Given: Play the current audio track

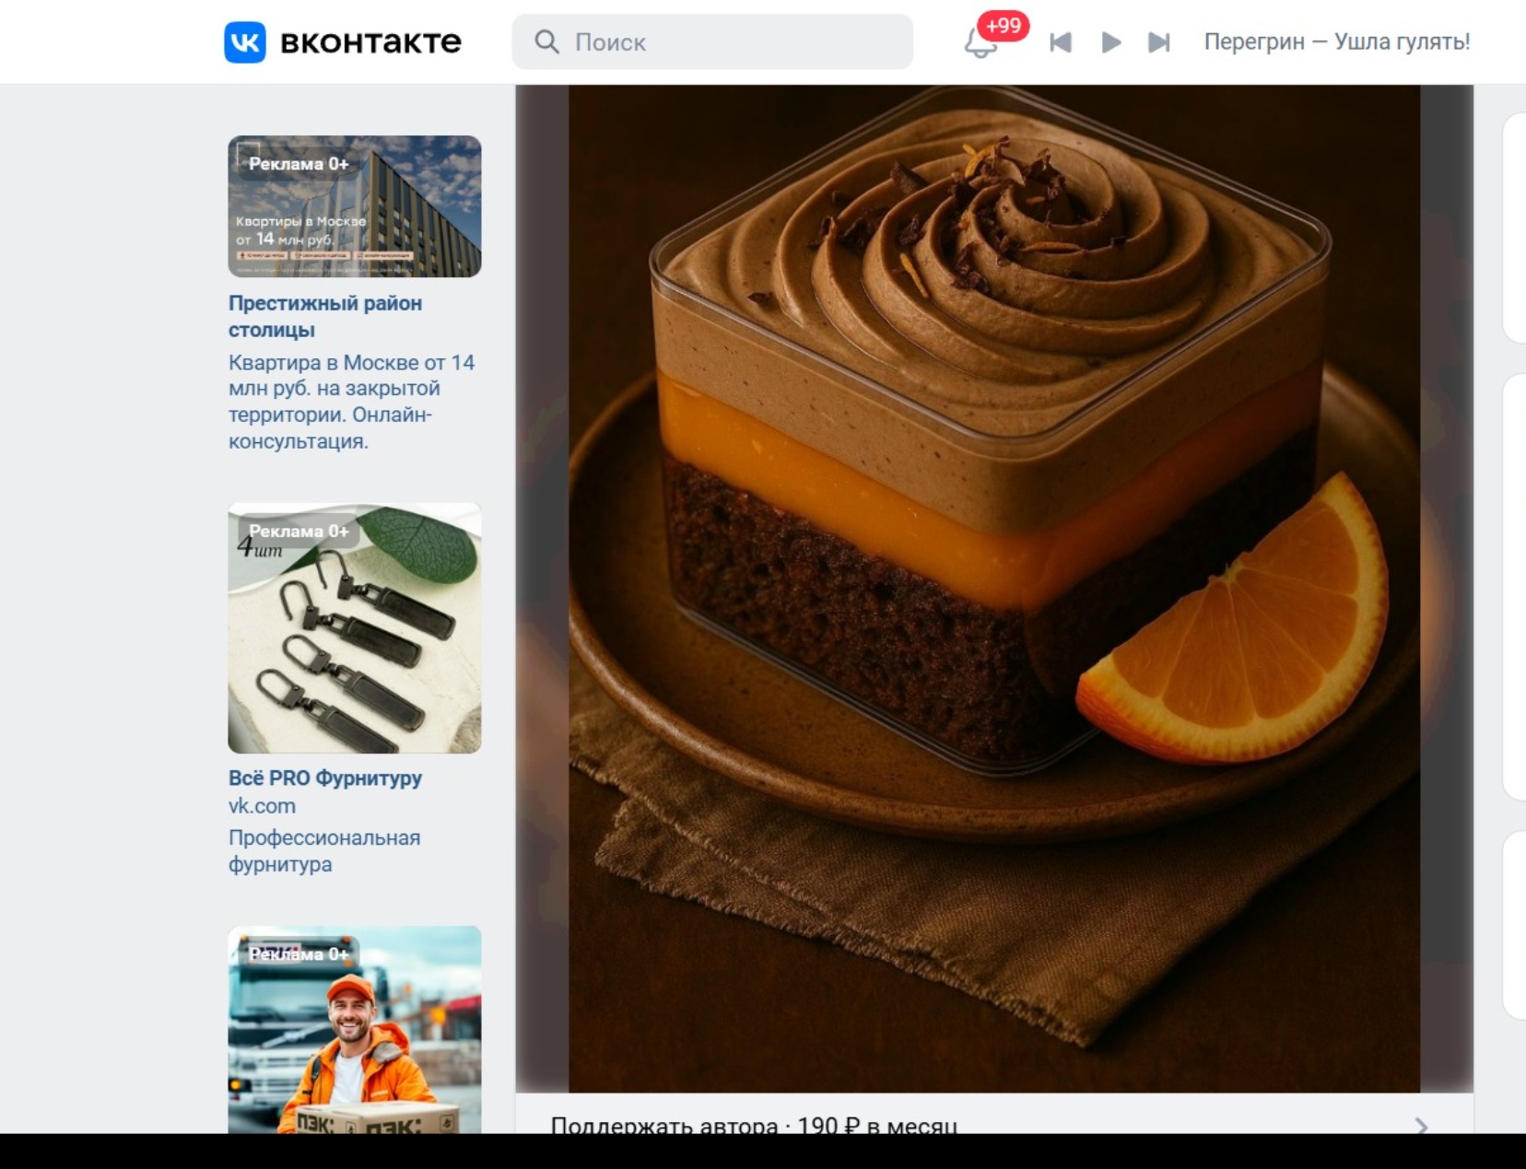Looking at the screenshot, I should (1110, 42).
